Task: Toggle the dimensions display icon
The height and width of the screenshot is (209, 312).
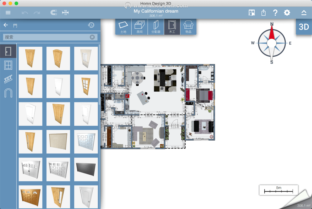Action: 65,13
